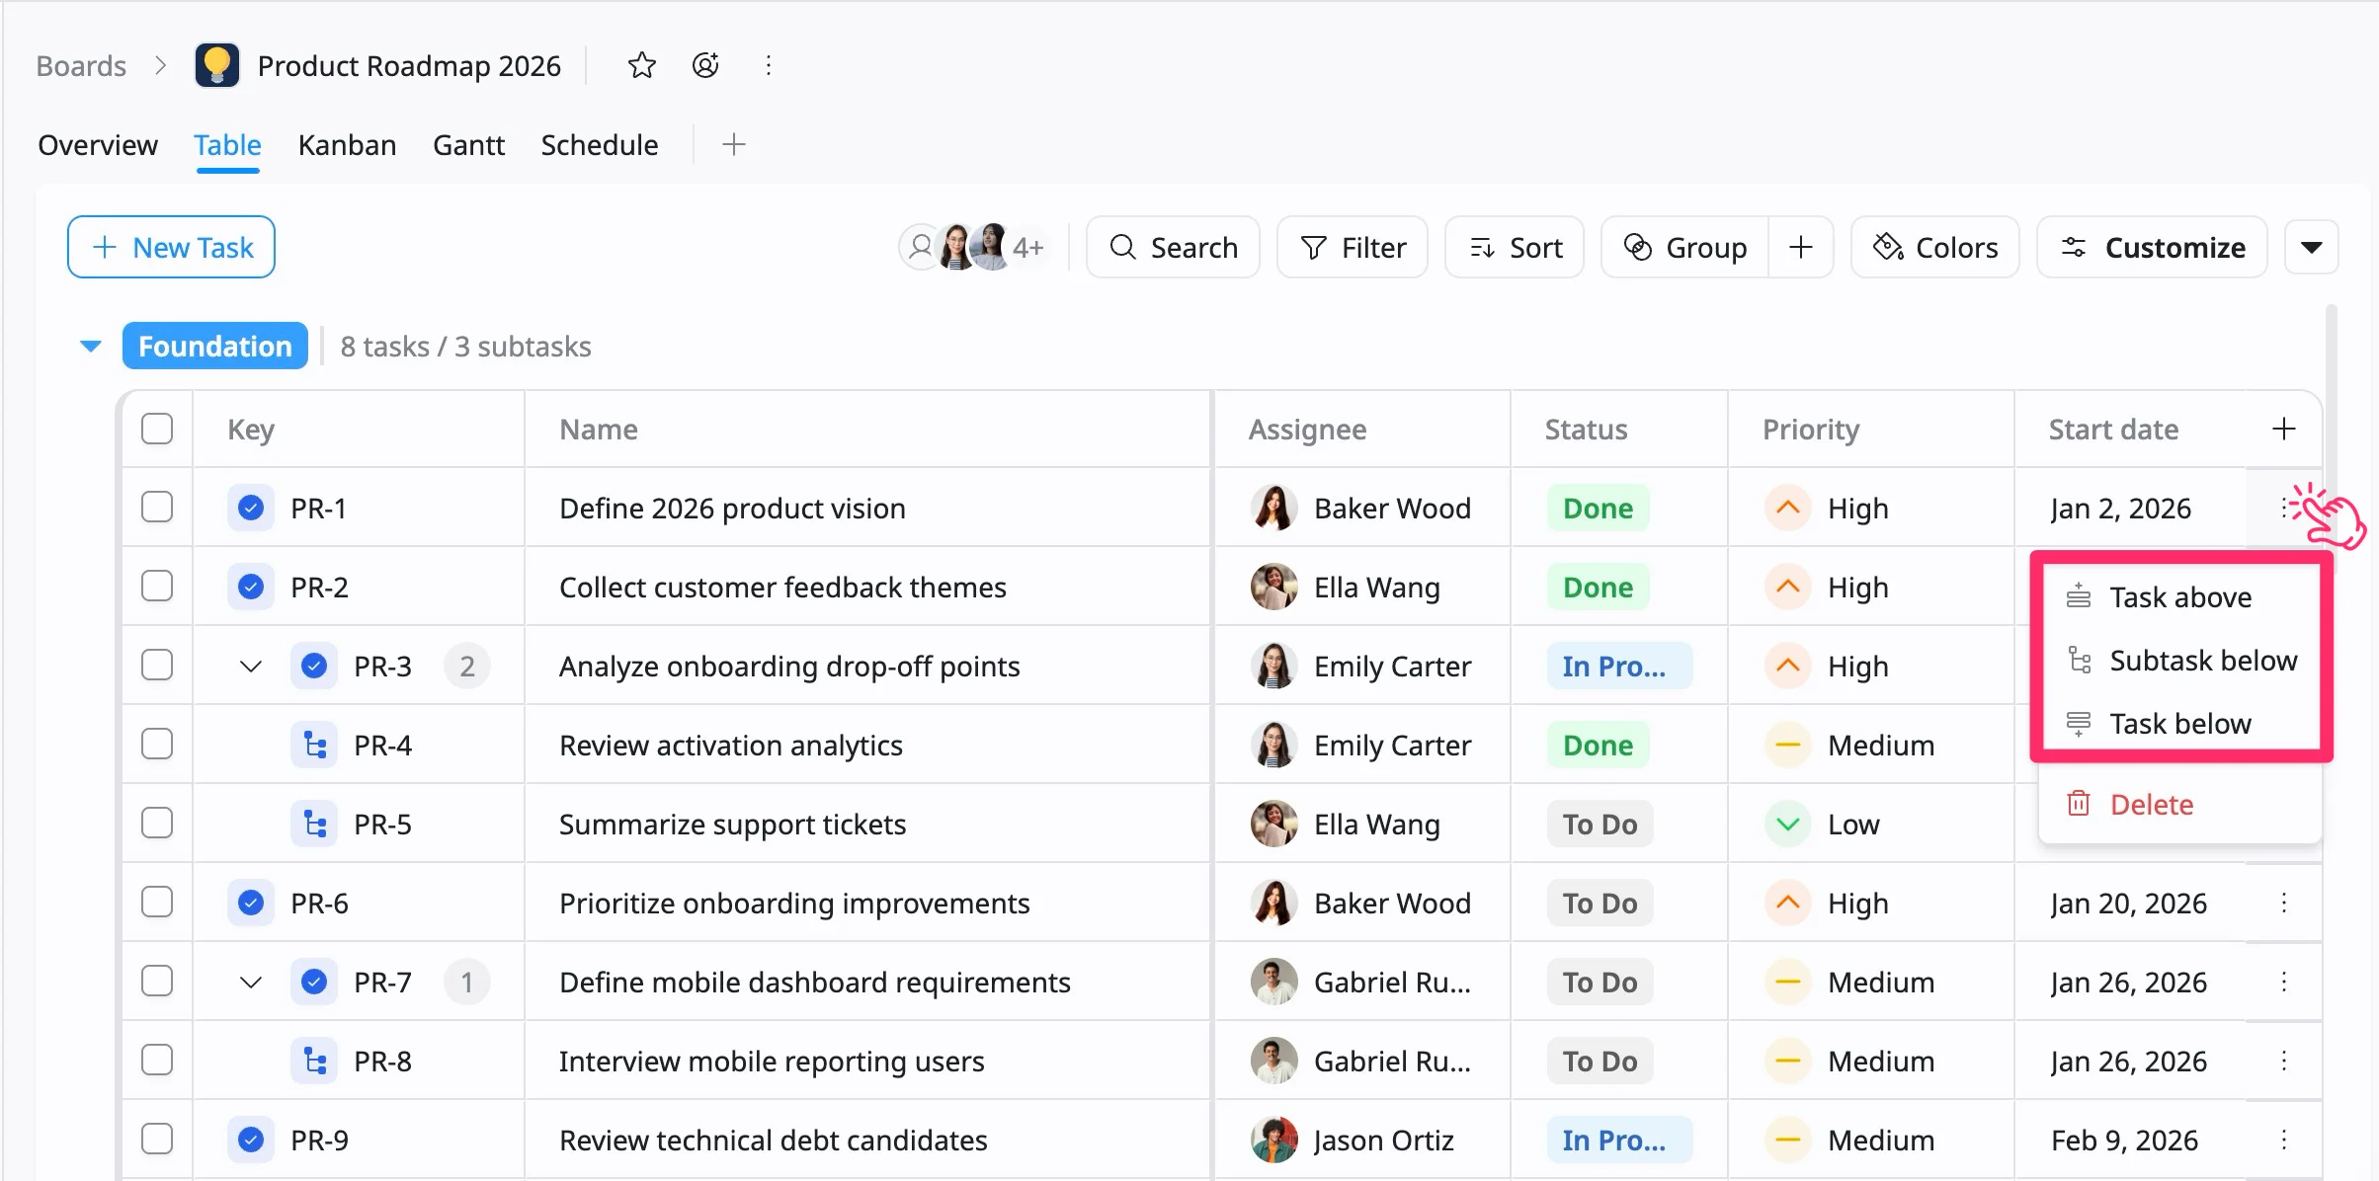
Task: Choose Subtask below from the context menu
Action: click(2180, 660)
